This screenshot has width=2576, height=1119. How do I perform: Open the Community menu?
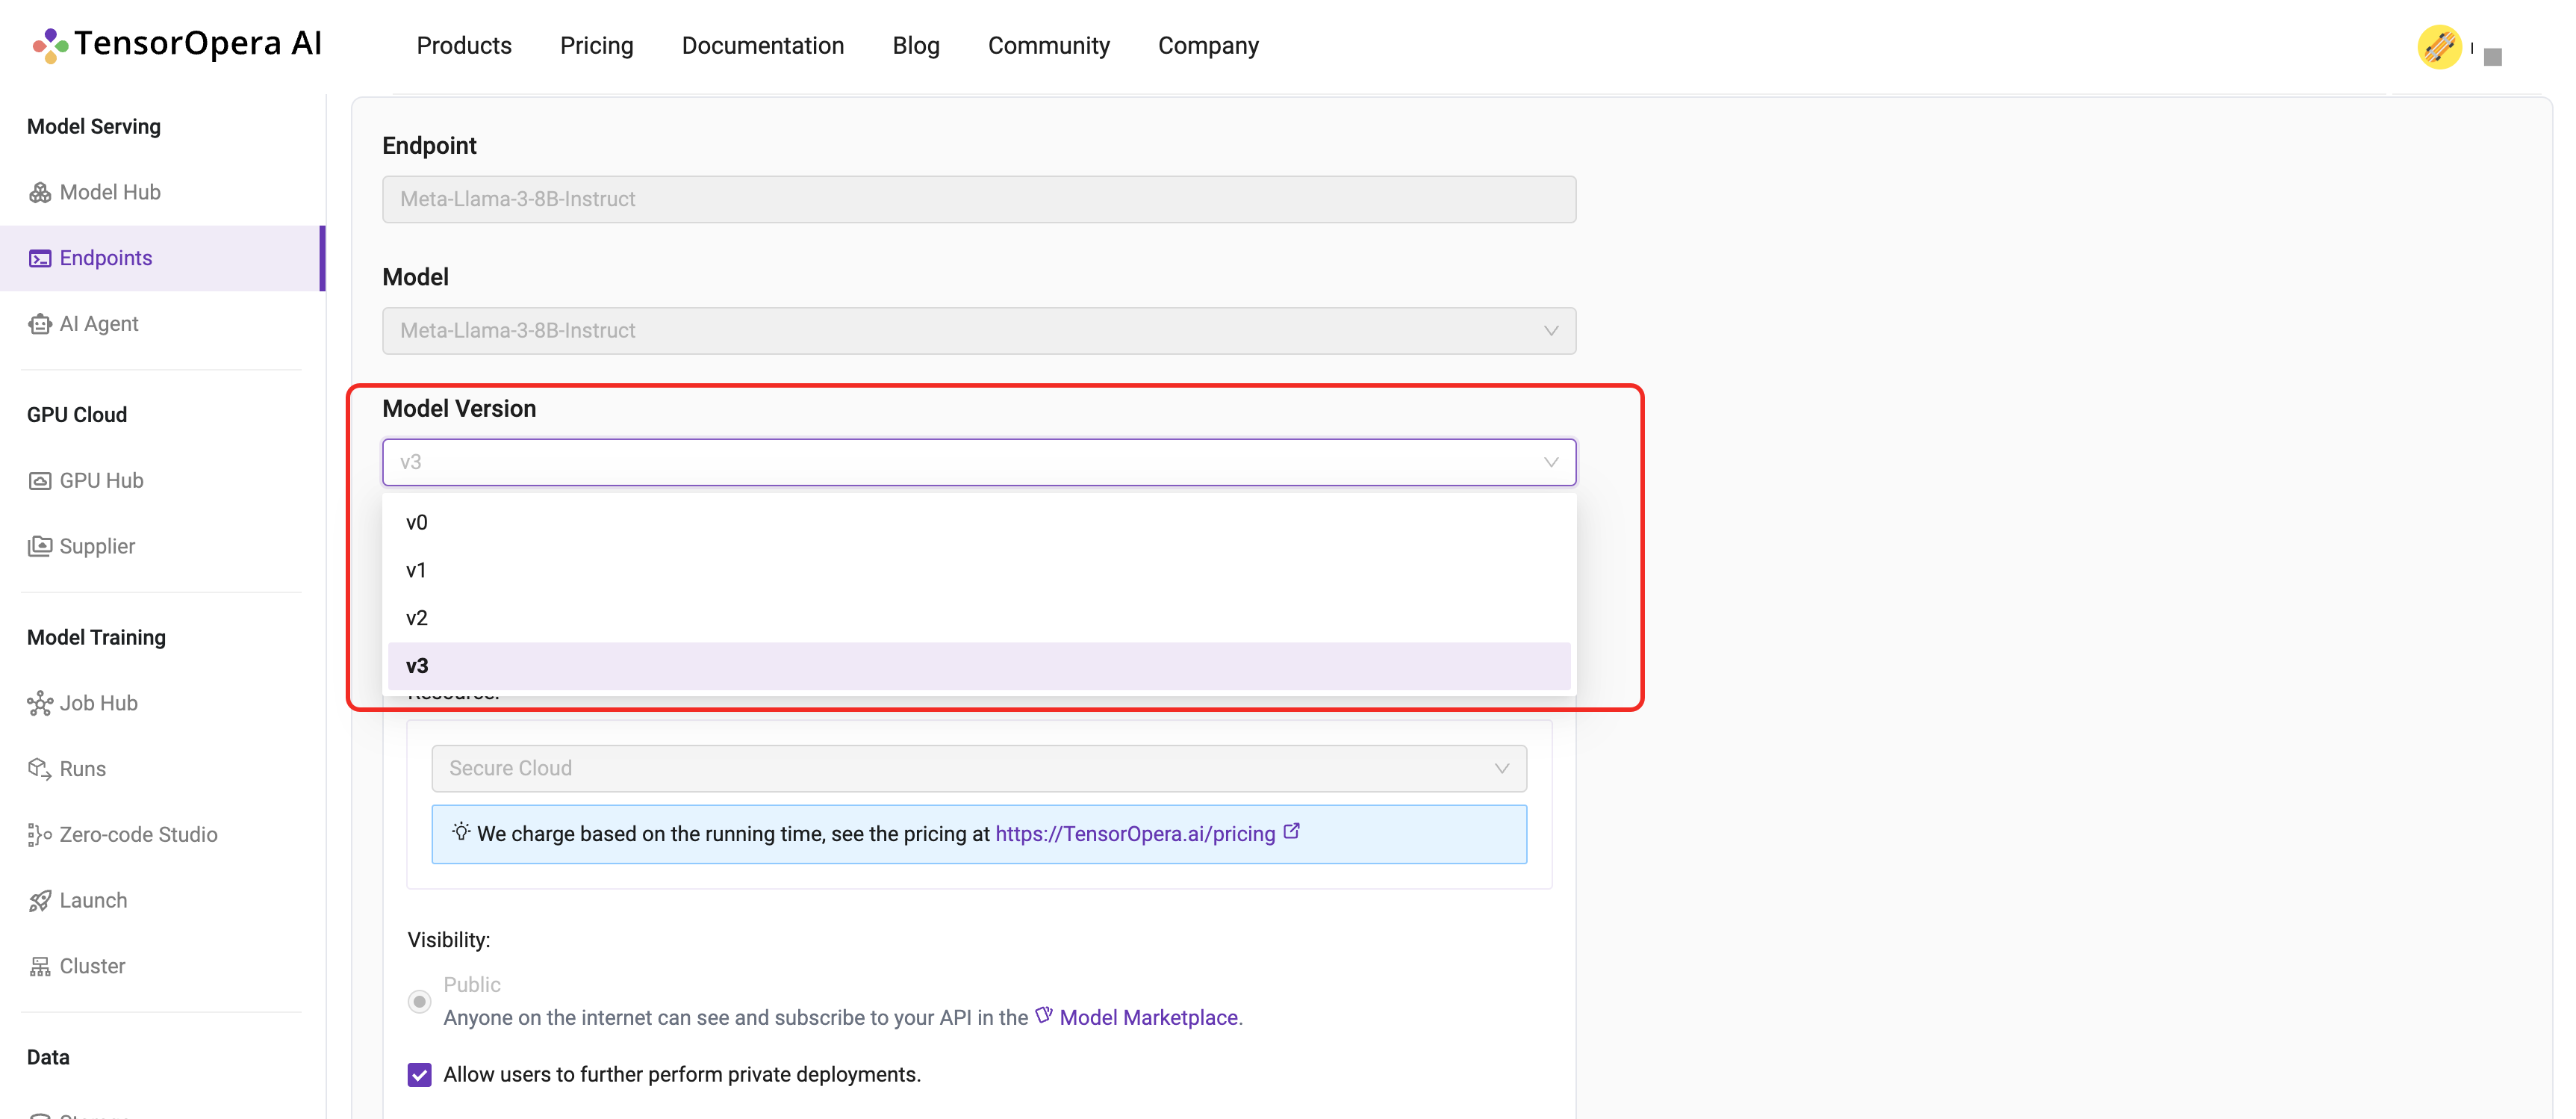click(1049, 46)
